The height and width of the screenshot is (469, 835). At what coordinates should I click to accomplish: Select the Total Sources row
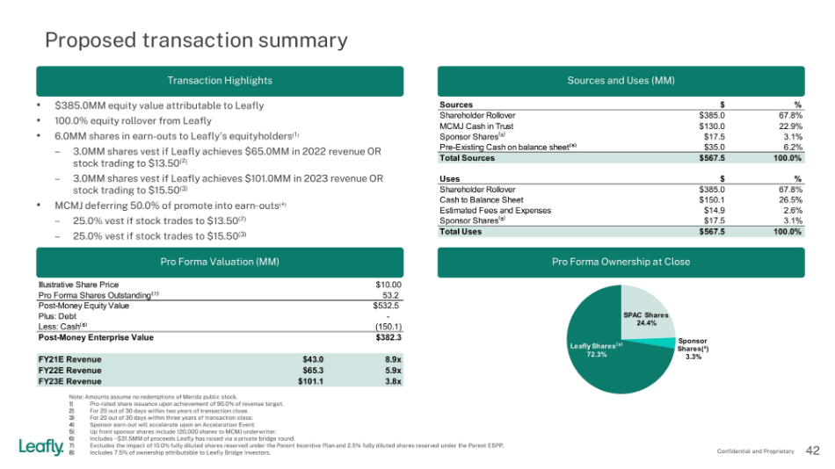coord(621,159)
